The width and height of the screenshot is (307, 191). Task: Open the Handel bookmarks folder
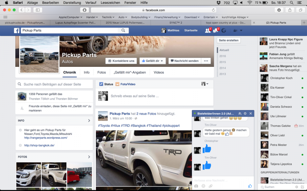click(92, 17)
